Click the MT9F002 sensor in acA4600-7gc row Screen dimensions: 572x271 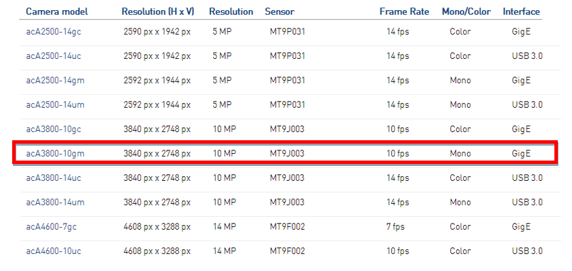pyautogui.click(x=288, y=227)
